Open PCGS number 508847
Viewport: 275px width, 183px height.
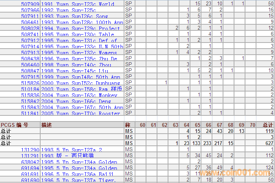[30, 71]
